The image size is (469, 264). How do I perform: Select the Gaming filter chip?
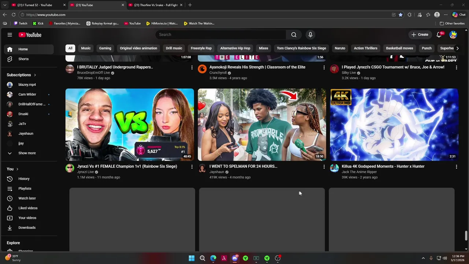click(x=105, y=48)
